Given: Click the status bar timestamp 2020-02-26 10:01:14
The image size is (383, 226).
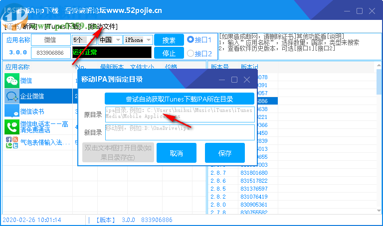Looking at the screenshot, I should 32,220.
